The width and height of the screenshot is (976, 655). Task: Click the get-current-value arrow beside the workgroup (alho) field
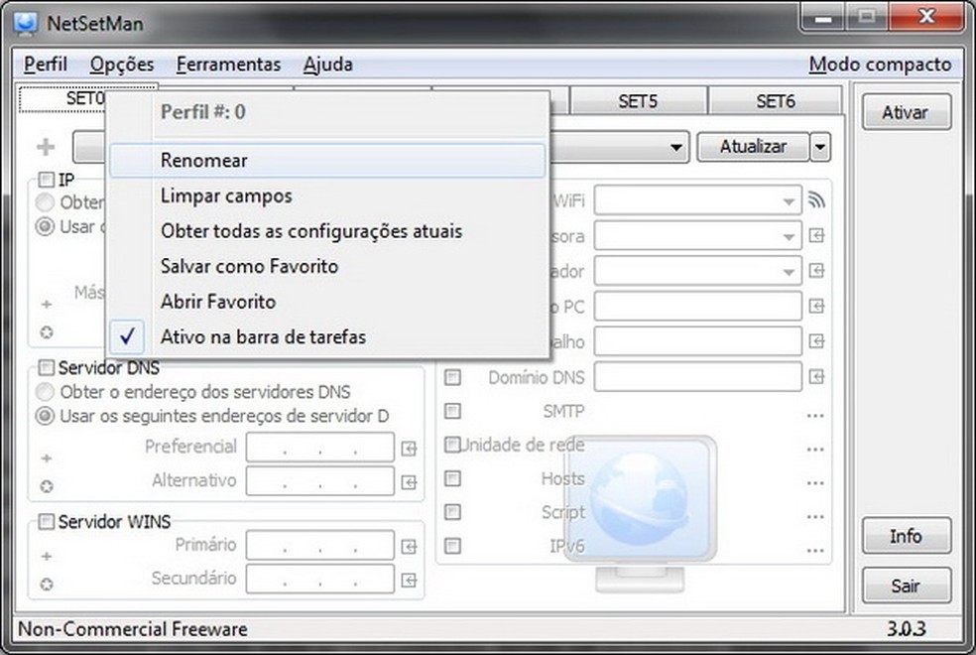coord(816,341)
